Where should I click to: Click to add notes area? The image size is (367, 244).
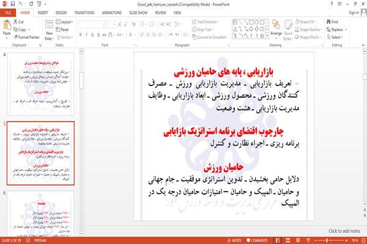(344, 231)
